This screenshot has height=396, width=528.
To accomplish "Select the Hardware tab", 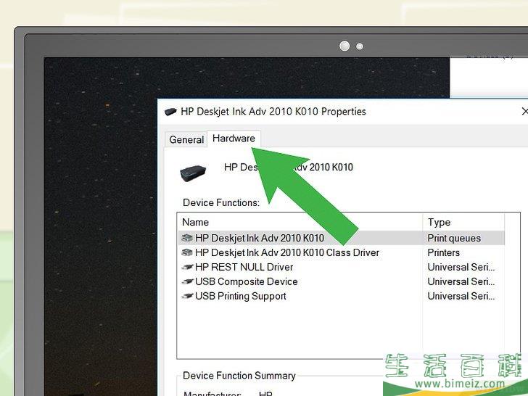I will pos(234,139).
